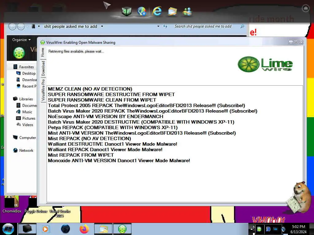Click the Explorer address bar path
Screen dimensions: 314x235
click(71, 26)
